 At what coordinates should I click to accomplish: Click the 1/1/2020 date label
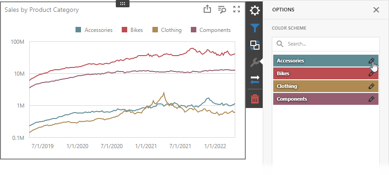77,146
